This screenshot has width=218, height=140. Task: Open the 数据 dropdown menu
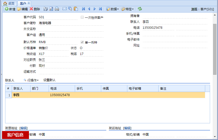112,9
